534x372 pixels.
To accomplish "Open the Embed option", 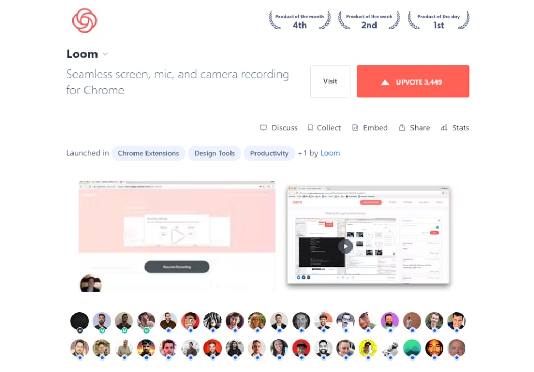I will click(370, 128).
